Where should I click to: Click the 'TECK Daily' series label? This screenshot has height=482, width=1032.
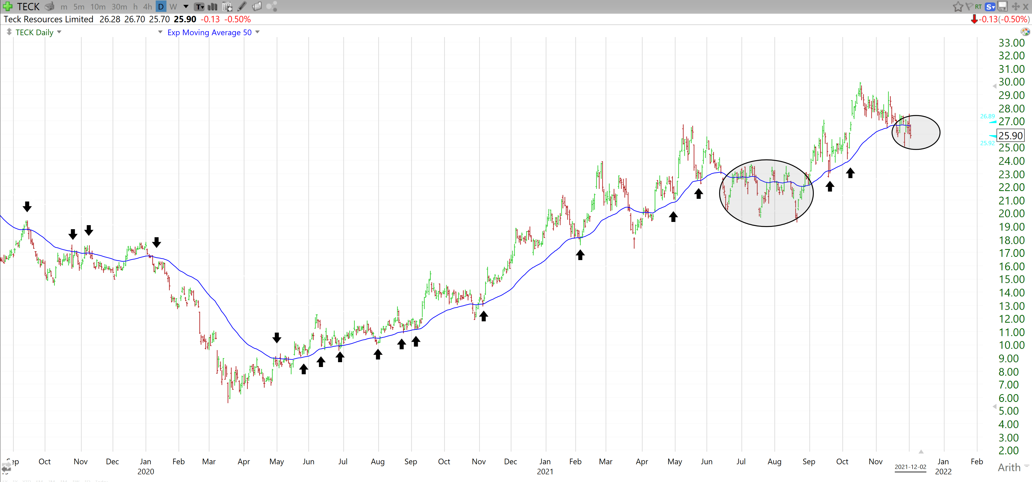point(34,33)
